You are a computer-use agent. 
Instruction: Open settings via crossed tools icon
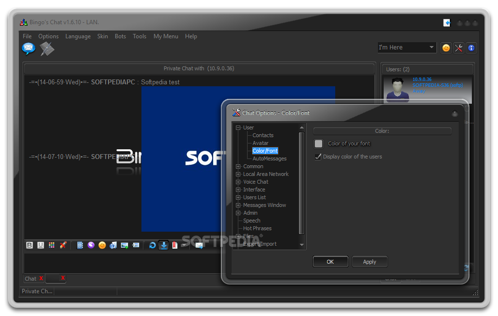[459, 48]
